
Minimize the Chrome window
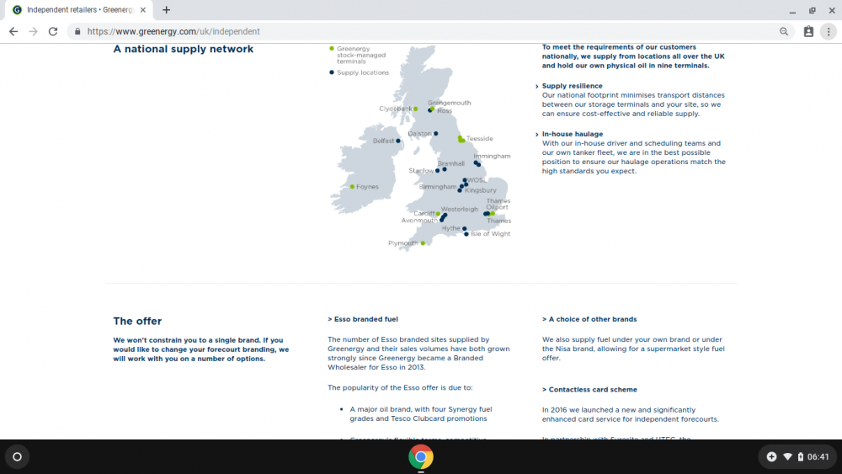[x=792, y=10]
